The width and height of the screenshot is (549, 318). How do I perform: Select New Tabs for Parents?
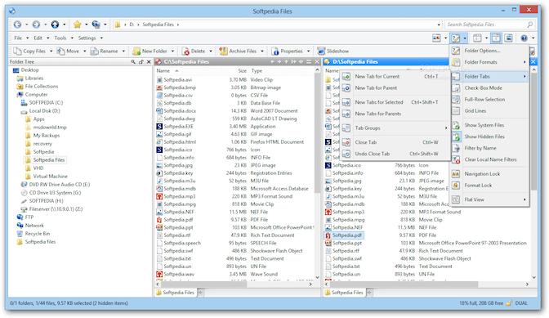click(x=395, y=114)
